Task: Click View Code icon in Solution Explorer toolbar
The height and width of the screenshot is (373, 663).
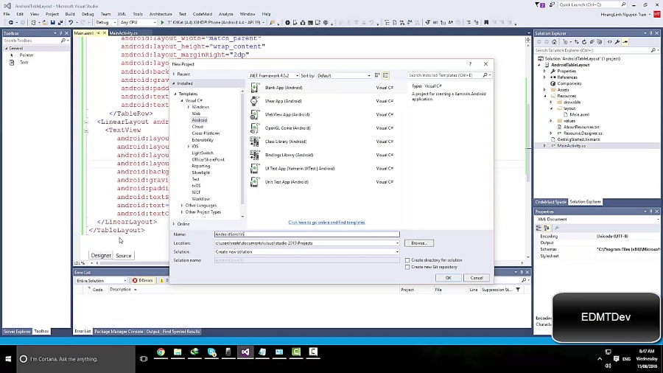Action: (x=610, y=42)
